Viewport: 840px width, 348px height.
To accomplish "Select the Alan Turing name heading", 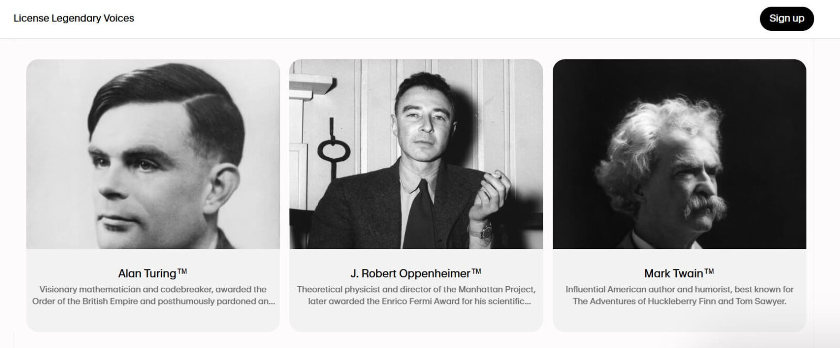I will (x=147, y=274).
